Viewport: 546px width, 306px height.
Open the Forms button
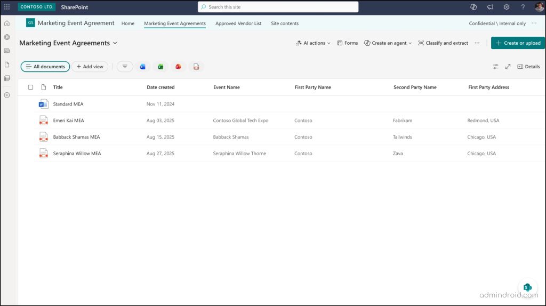pyautogui.click(x=347, y=43)
